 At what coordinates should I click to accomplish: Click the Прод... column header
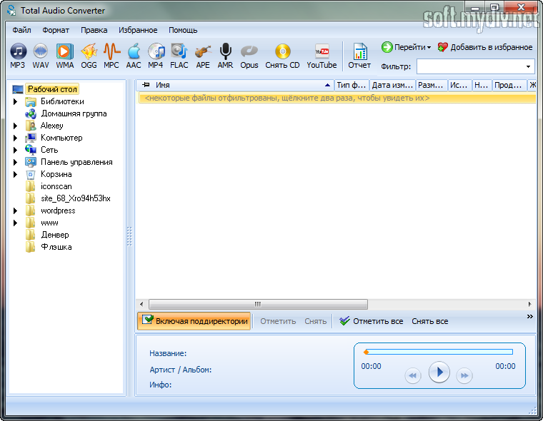click(x=509, y=85)
